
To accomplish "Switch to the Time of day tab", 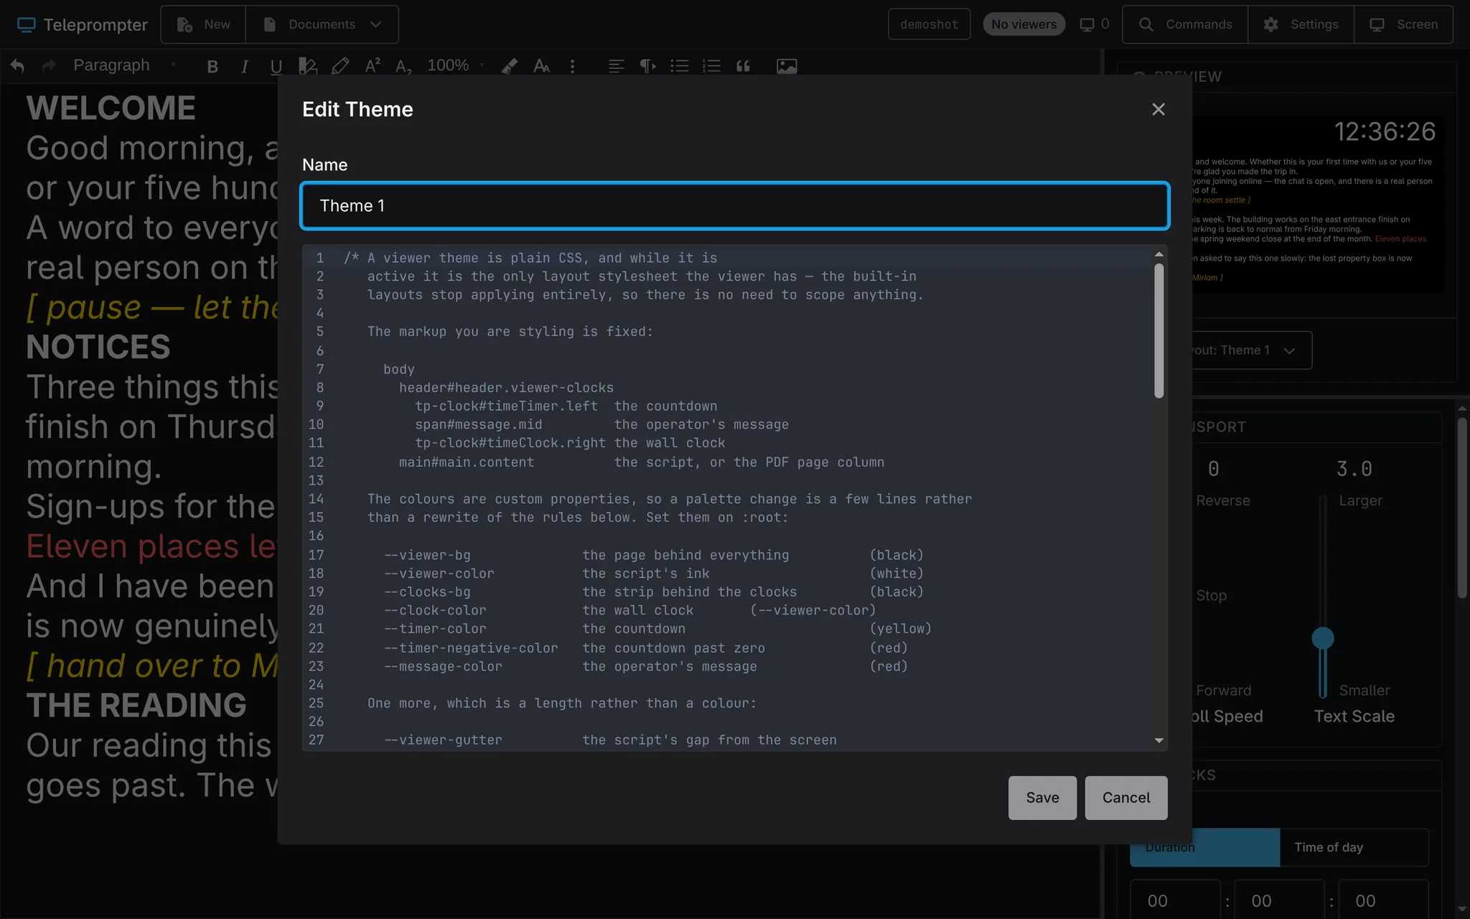I will [x=1354, y=847].
